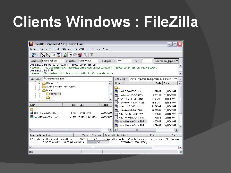
Task: Open the Transfert menu
Action: [54, 49]
